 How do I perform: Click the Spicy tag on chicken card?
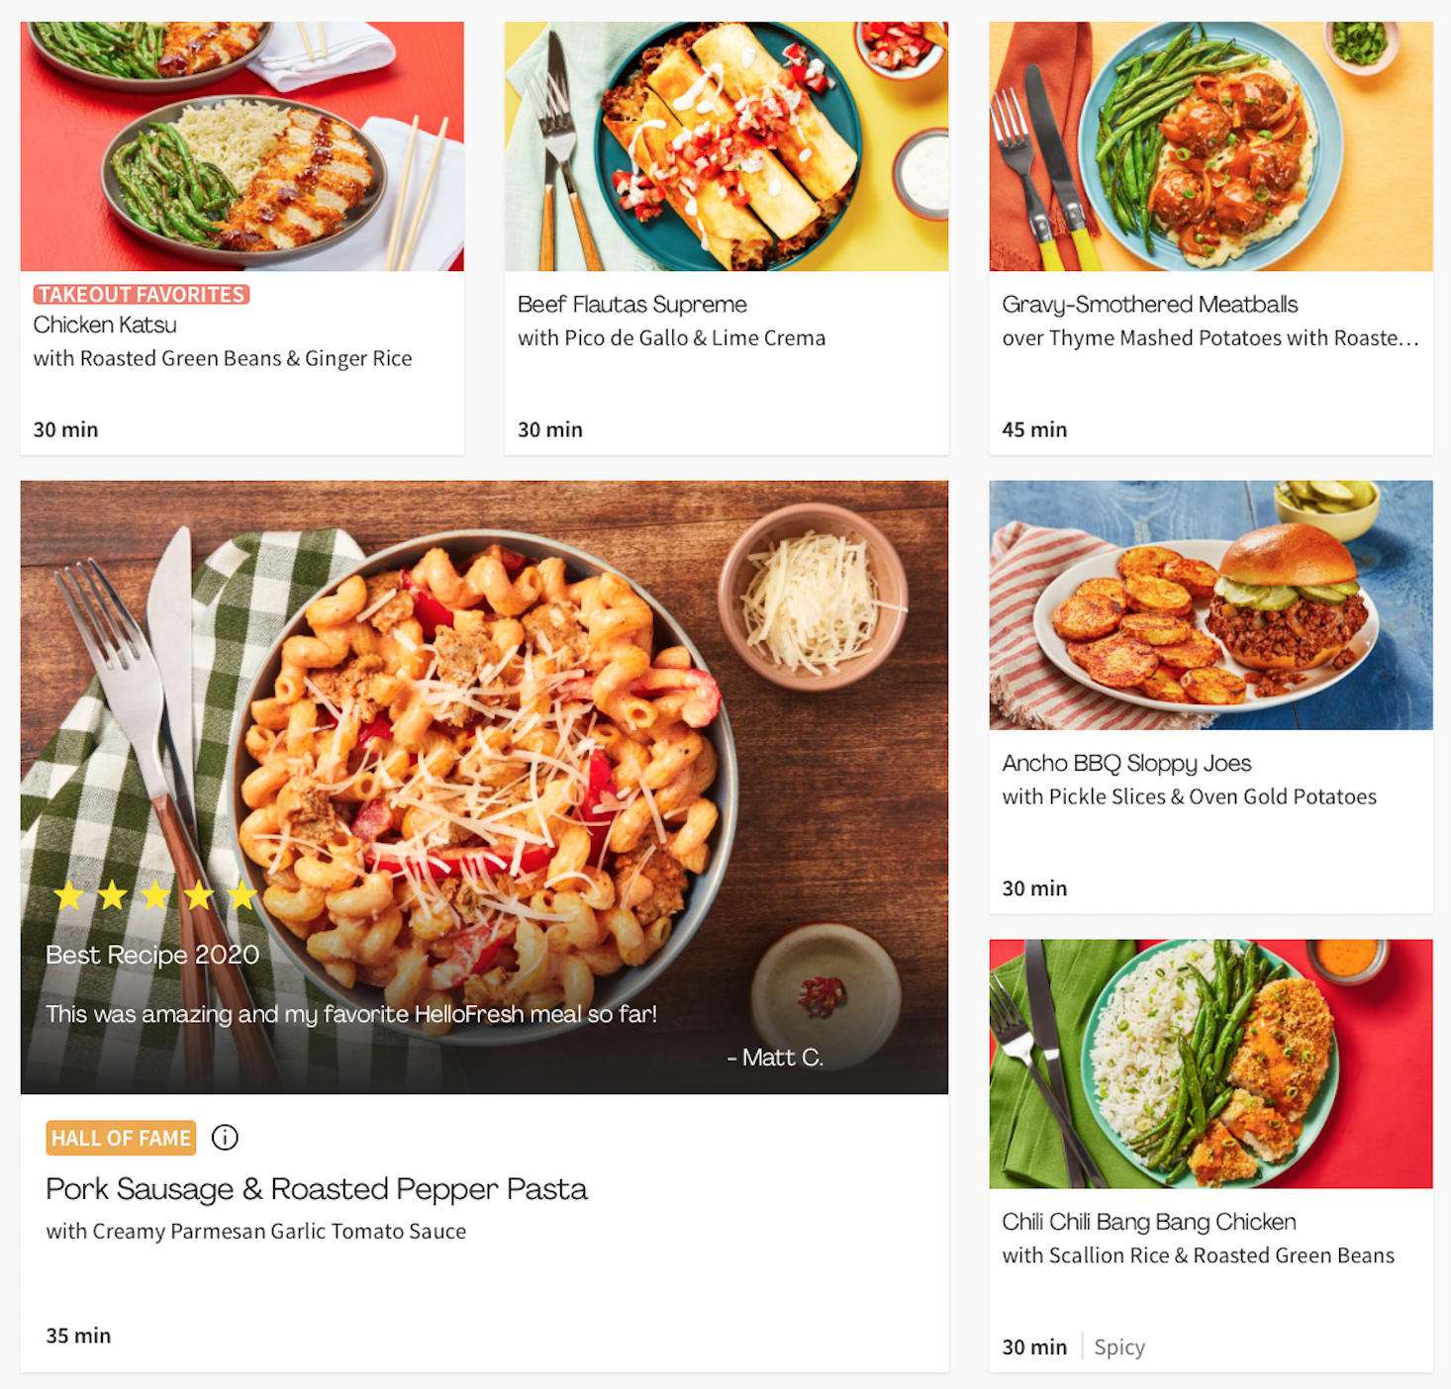tap(1119, 1347)
